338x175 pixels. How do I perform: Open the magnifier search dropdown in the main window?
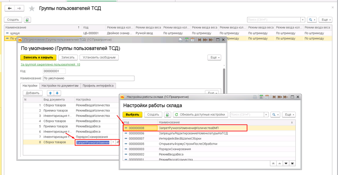pyautogui.click(x=312, y=20)
